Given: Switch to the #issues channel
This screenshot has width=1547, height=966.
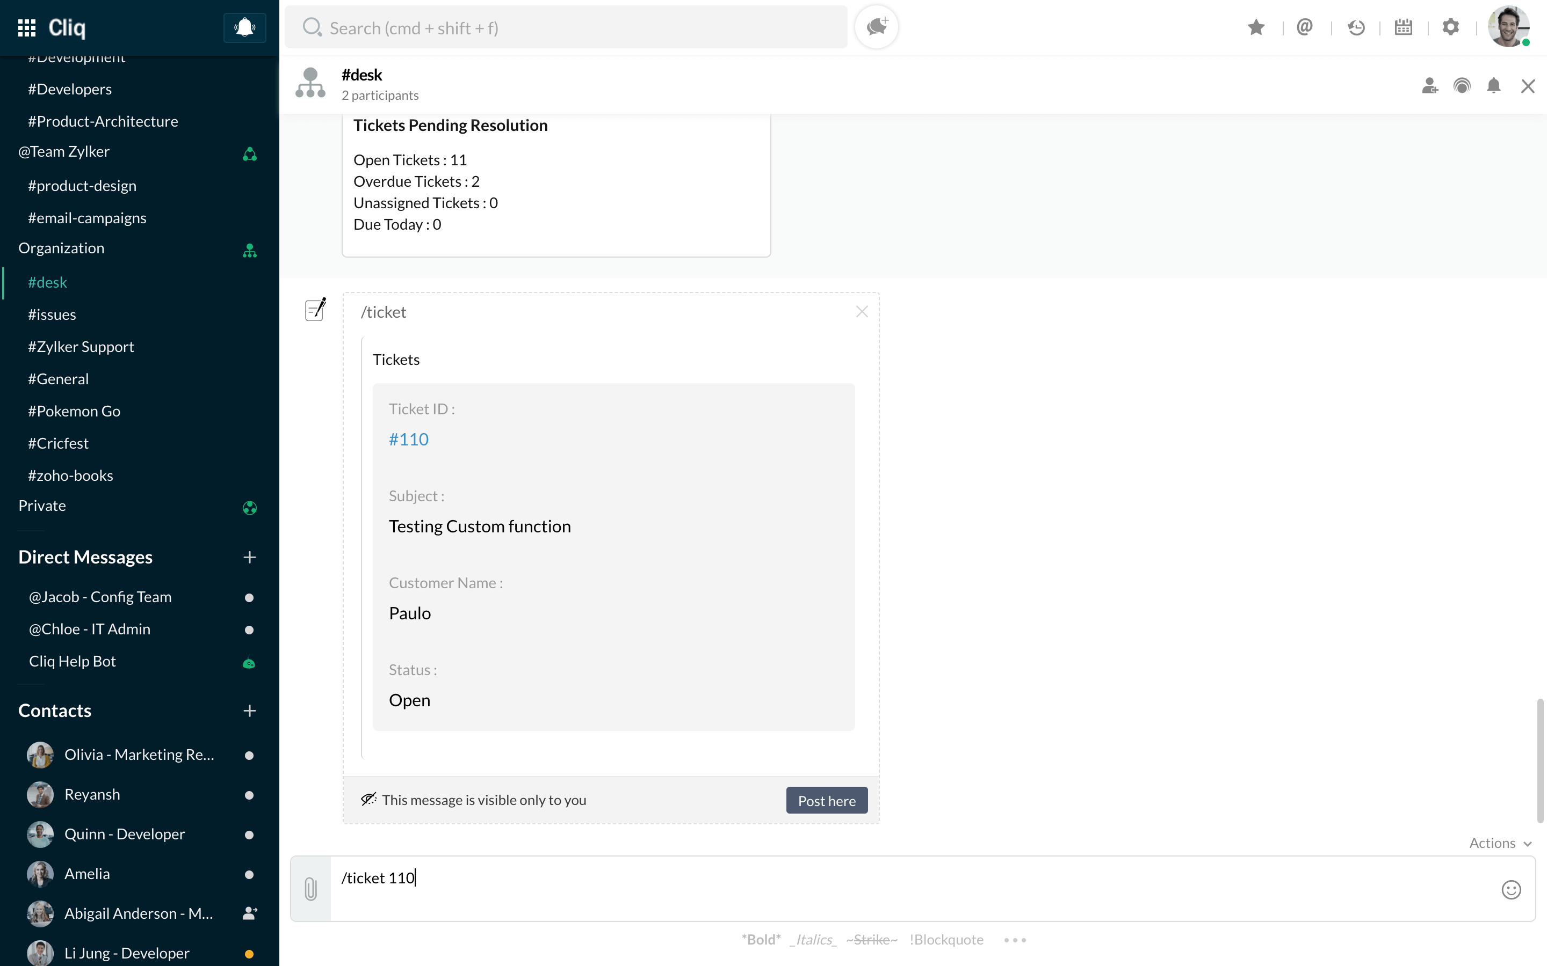Looking at the screenshot, I should 52,314.
